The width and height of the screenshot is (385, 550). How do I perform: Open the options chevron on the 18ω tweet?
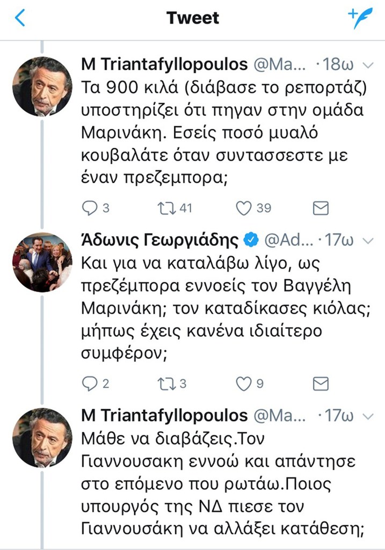pos(368,66)
